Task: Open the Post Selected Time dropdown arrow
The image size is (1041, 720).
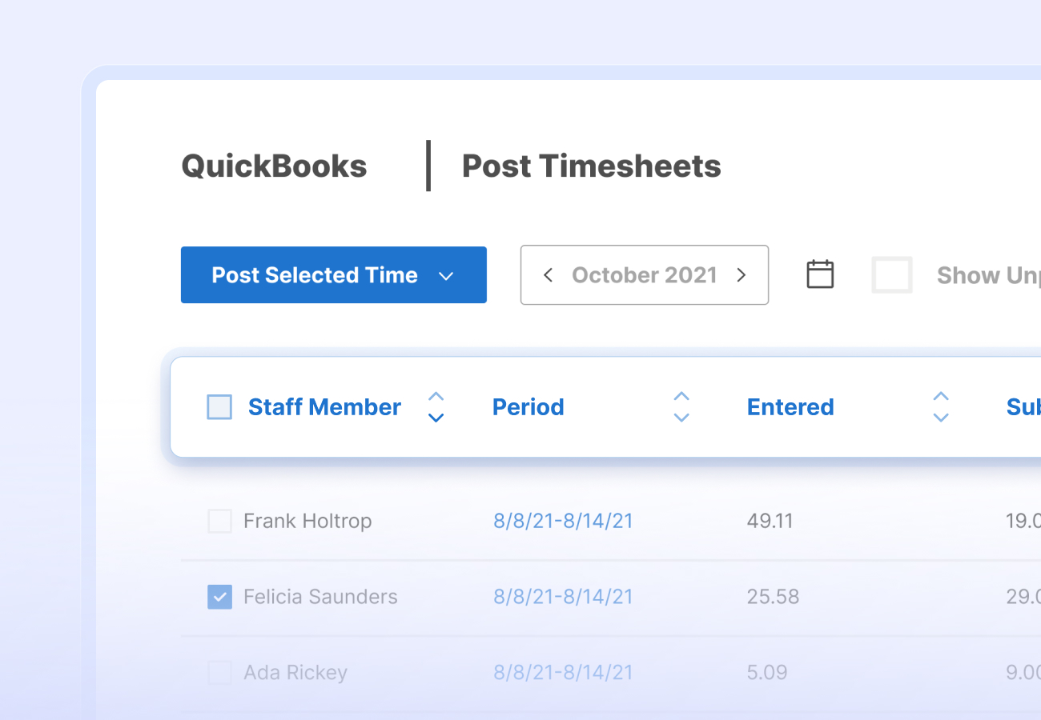Action: [x=446, y=274]
